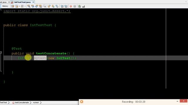Expand the arrow after testConcatenate breadcrumb

[x=31, y=102]
